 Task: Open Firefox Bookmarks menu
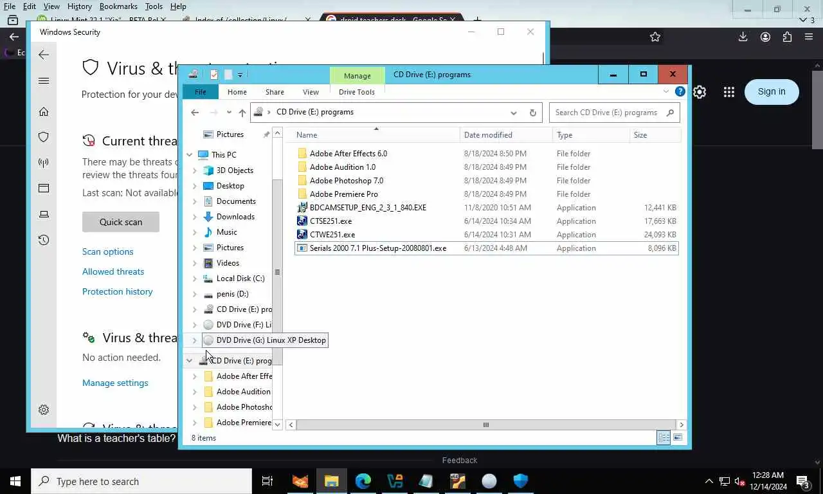[118, 6]
